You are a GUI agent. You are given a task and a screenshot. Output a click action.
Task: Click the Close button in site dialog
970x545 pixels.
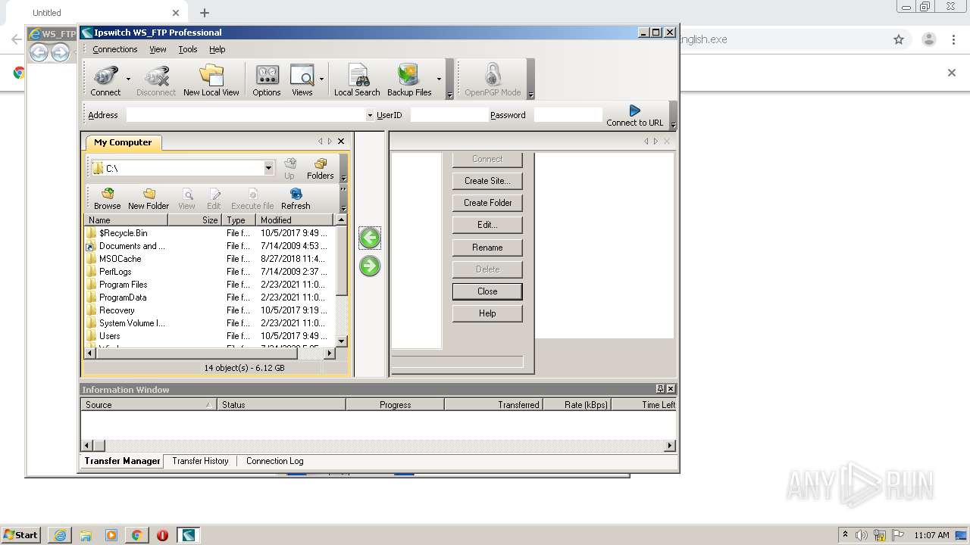click(x=487, y=291)
